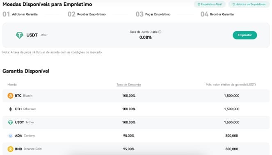The image size is (272, 155).
Task: Click the Binance Coin BNB icon
Action: tap(10, 149)
